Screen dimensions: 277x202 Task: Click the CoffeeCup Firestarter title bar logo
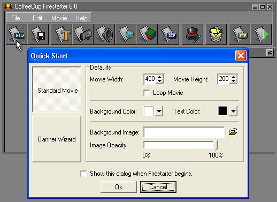(8, 6)
